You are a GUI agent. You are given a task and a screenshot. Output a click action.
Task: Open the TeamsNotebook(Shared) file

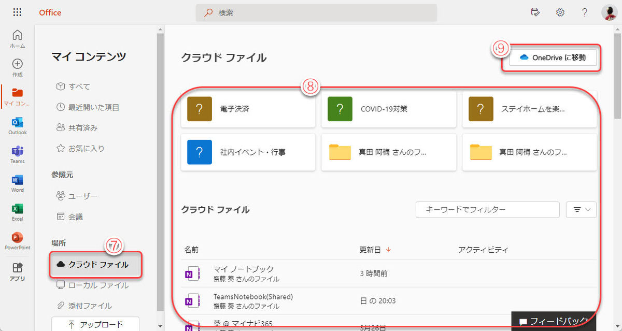[253, 297]
